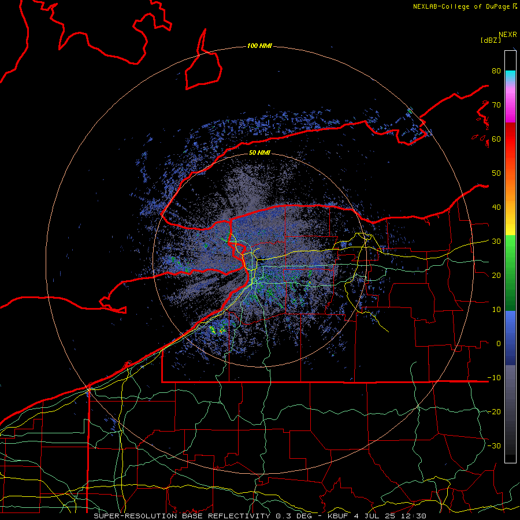Click the 100 NMI range ring label
This screenshot has height=520, width=520.
click(x=259, y=46)
